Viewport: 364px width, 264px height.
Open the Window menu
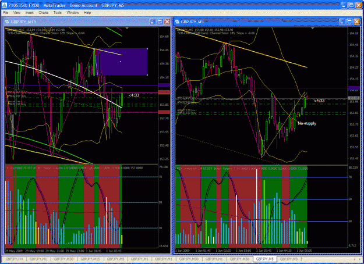tap(73, 13)
